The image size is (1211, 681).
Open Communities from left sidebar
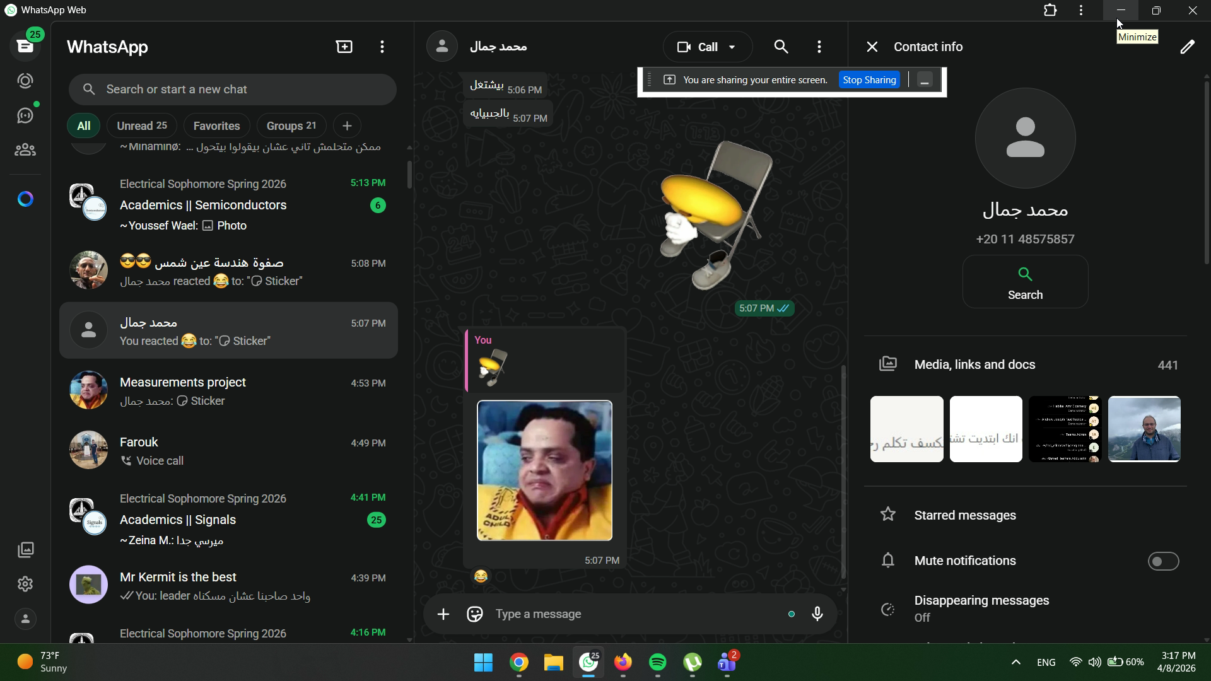(25, 150)
